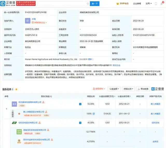Open the Qcc.com logo homepage
Screen dimensions: 166x148
click(x=8, y=3)
